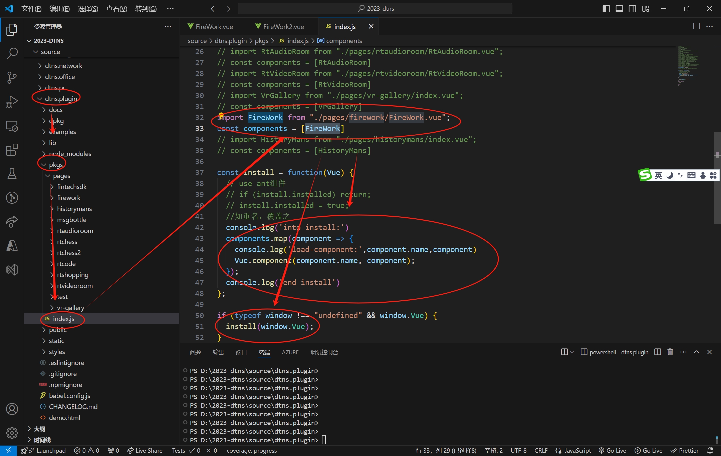Open the Remote Explorer view

pos(12,126)
